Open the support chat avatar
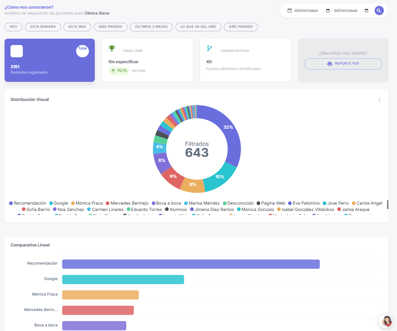The image size is (397, 331). [x=387, y=321]
